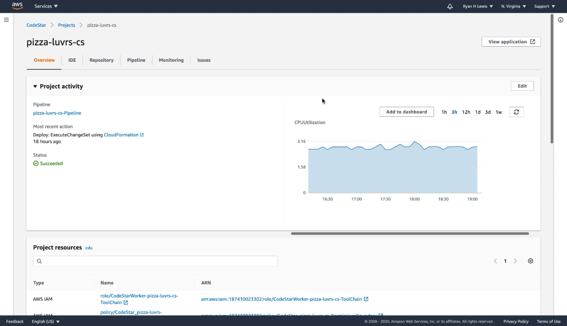Click page number 1 in pagination
Screen dimensions: 567x326
pyautogui.click(x=505, y=261)
